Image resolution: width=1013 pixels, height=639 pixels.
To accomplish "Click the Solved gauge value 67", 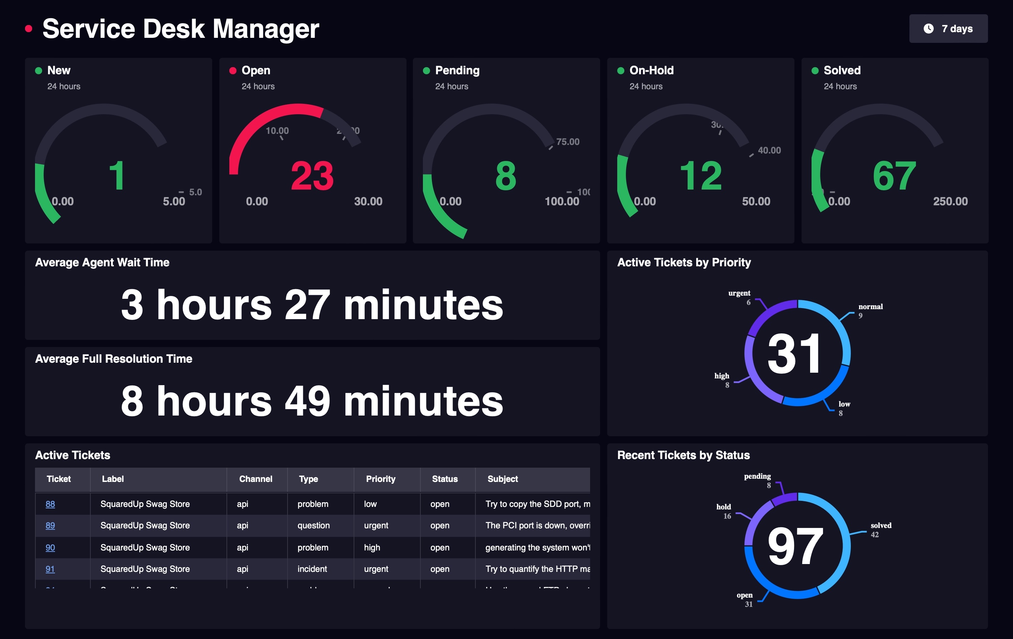I will coord(894,176).
